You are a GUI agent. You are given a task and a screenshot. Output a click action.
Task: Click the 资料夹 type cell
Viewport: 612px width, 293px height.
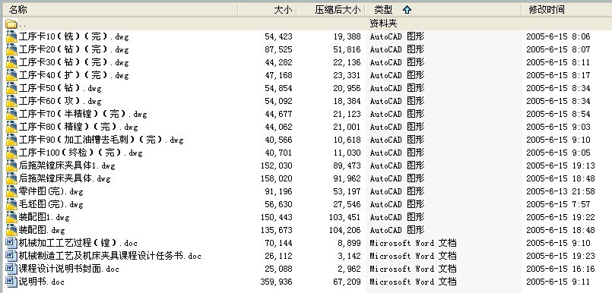click(x=384, y=24)
